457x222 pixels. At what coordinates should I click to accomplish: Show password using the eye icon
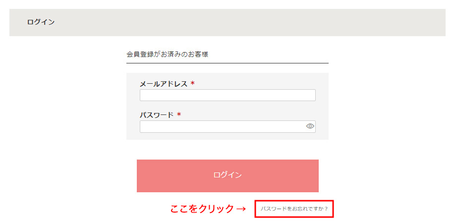[310, 126]
